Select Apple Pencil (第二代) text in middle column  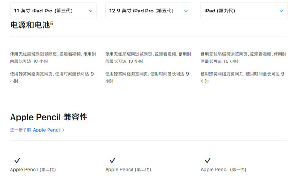coord(128,170)
